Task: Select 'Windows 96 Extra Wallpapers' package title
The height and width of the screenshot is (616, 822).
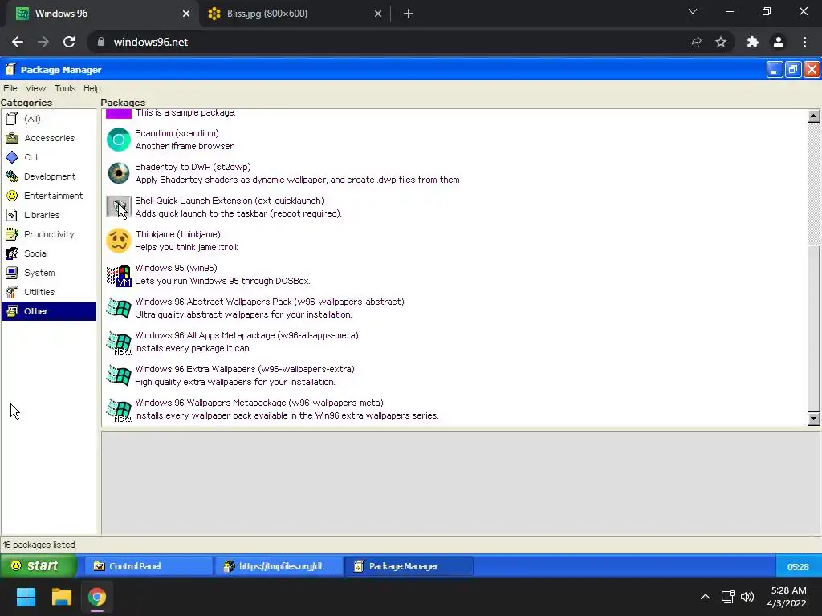Action: [244, 369]
